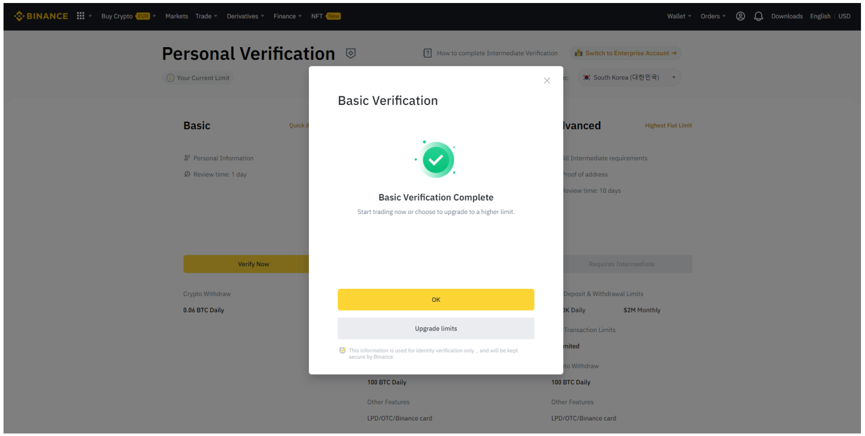Click the All Intermediate requirements text

[x=605, y=158]
